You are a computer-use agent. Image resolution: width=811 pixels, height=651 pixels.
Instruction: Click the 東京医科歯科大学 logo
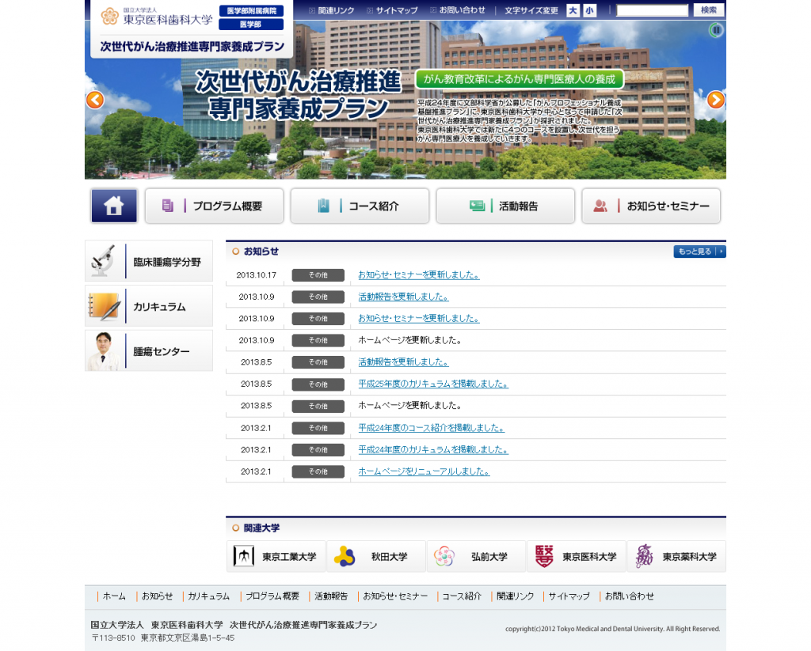157,16
